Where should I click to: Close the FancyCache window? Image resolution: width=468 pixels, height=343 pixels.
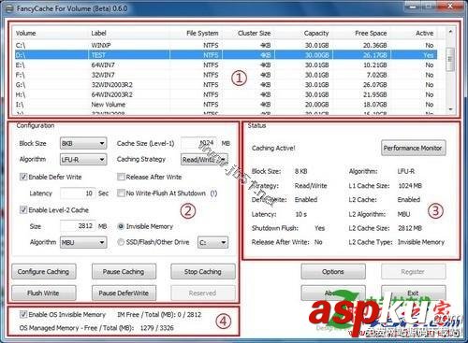click(x=450, y=6)
